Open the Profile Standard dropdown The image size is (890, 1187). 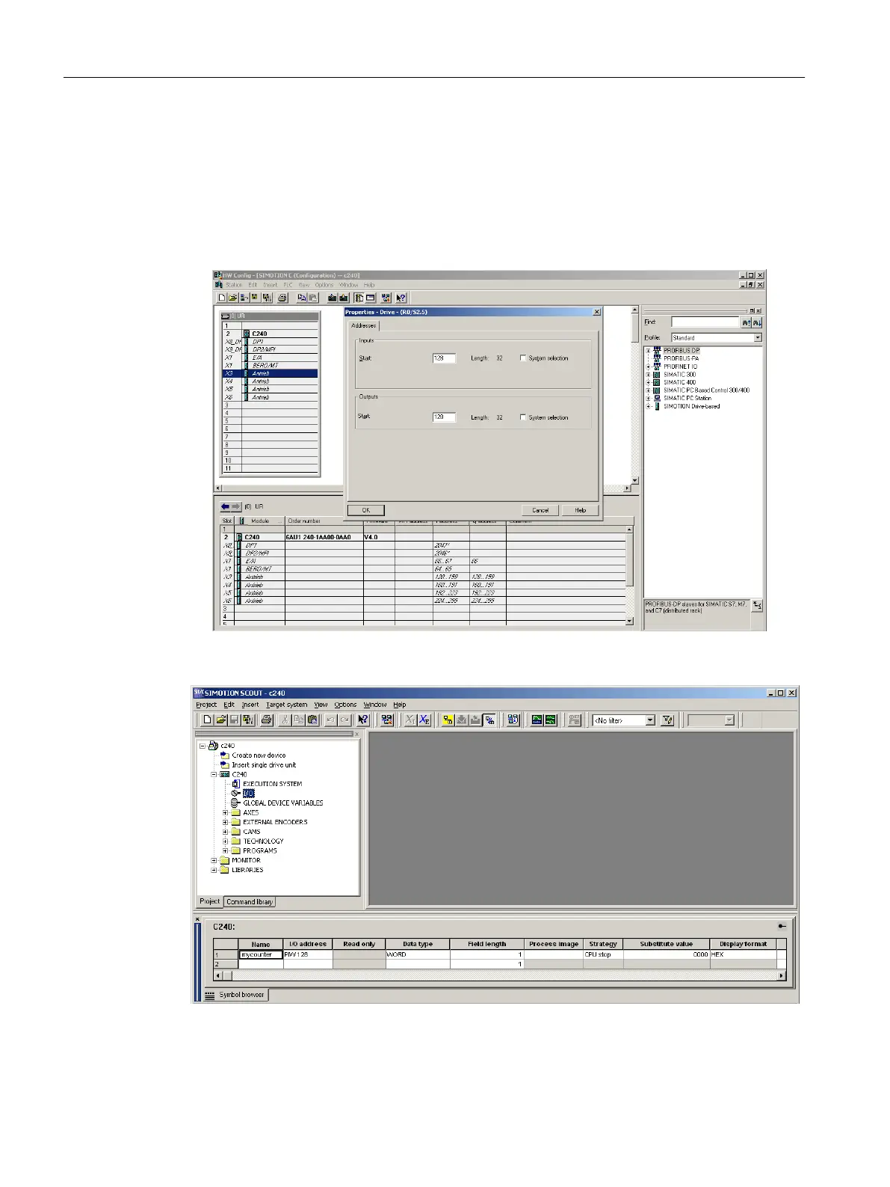pos(757,338)
